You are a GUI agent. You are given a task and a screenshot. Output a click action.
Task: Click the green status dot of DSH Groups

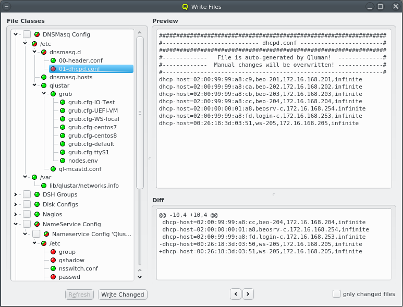pyautogui.click(x=37, y=194)
